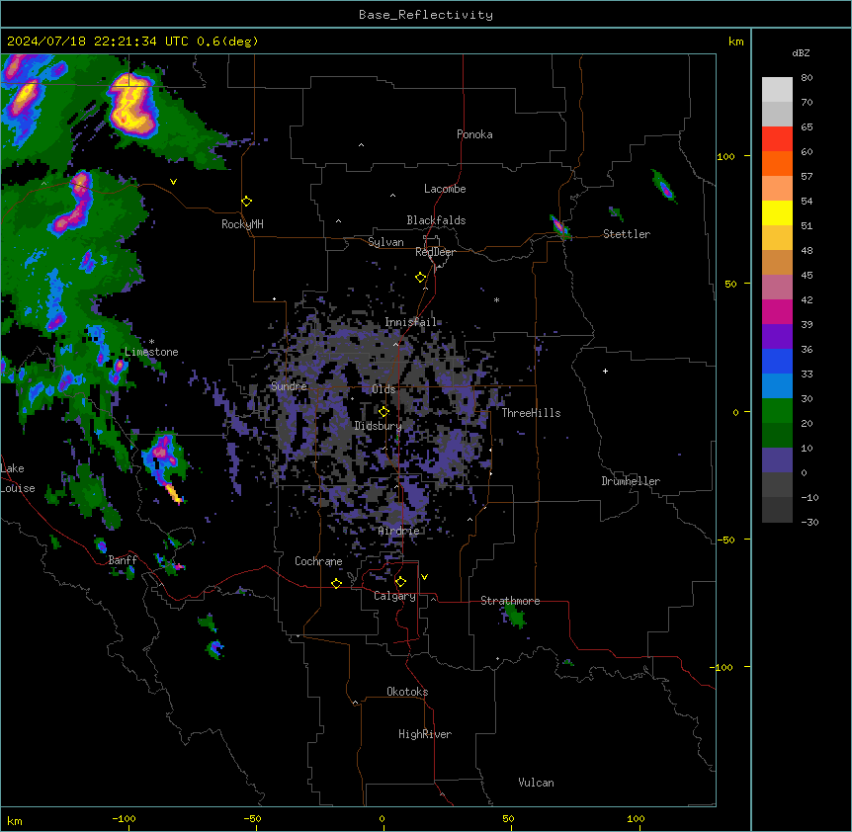This screenshot has width=852, height=832.
Task: Click the Ponoka city label
Action: click(x=474, y=134)
